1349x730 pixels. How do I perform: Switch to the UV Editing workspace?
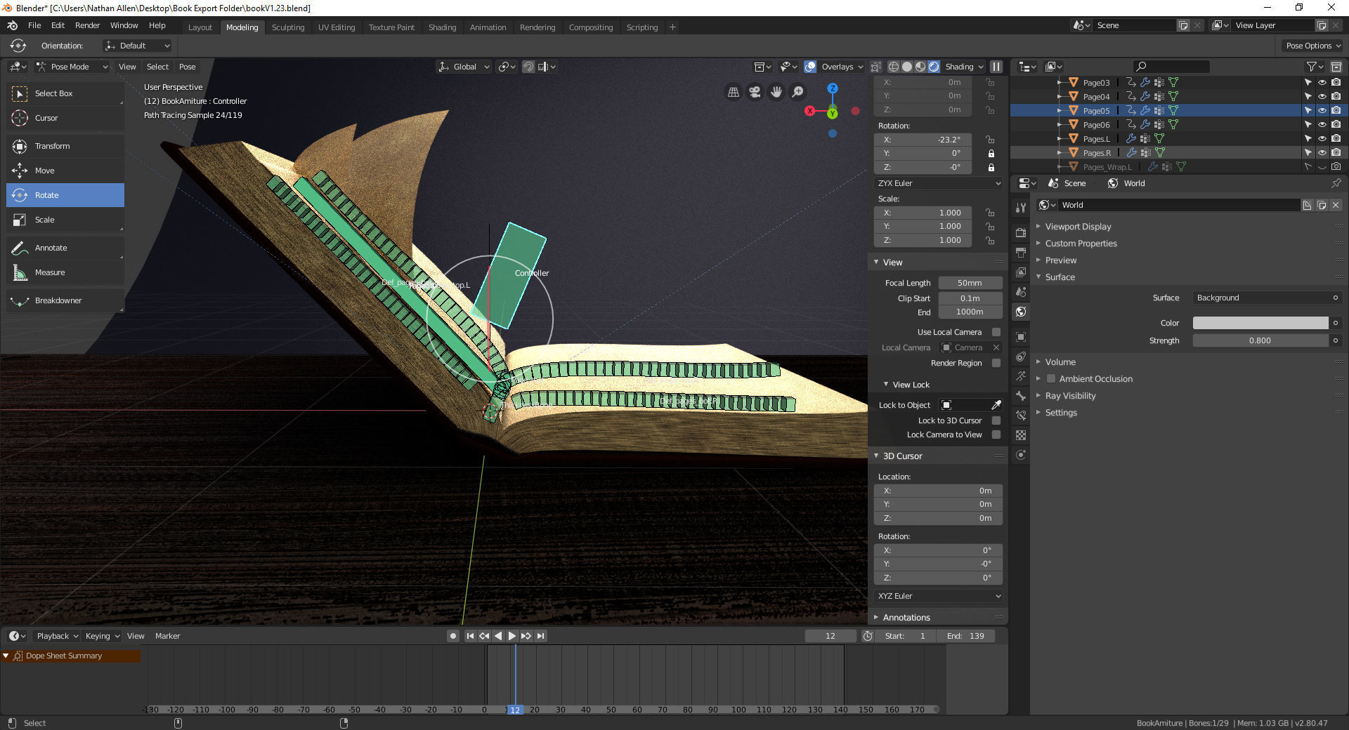[x=337, y=27]
